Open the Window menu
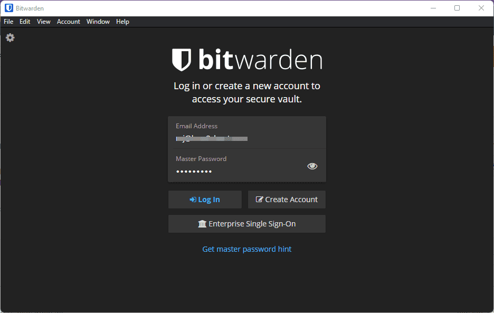 (98, 22)
